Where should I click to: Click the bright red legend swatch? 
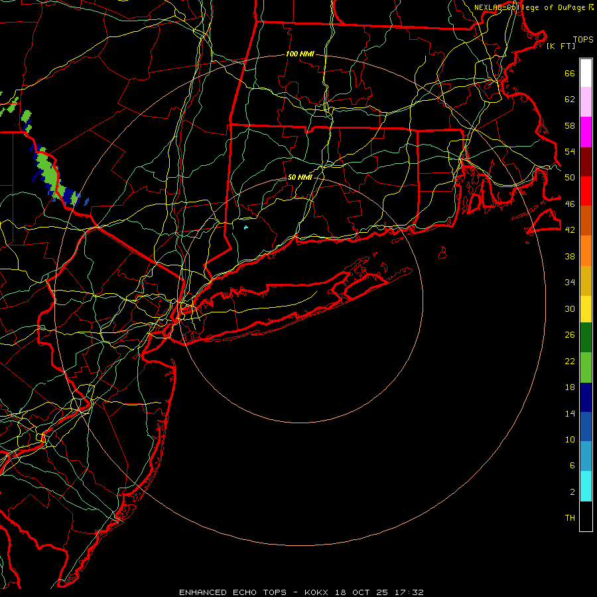(x=586, y=191)
